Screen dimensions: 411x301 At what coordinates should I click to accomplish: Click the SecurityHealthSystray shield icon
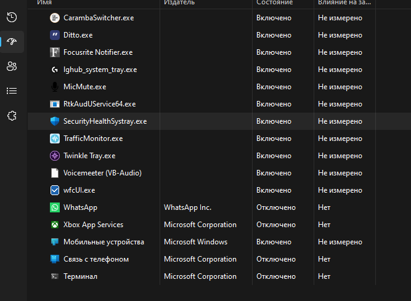54,121
